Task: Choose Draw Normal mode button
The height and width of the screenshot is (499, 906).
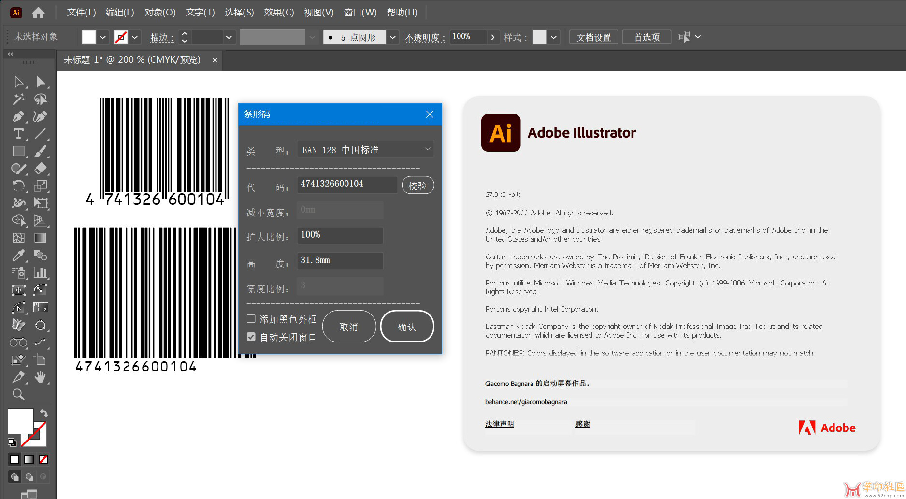Action: [15, 477]
